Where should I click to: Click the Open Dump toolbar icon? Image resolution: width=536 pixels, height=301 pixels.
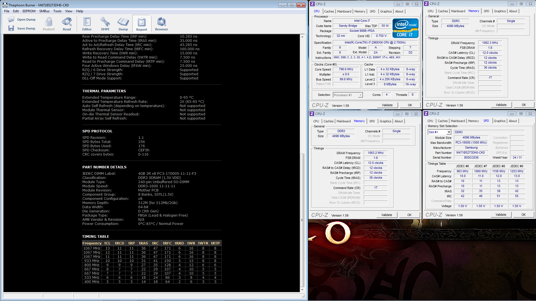pos(11,19)
